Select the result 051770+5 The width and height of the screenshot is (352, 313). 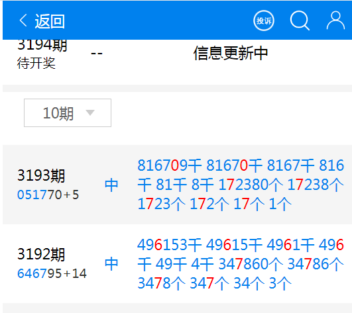click(48, 195)
